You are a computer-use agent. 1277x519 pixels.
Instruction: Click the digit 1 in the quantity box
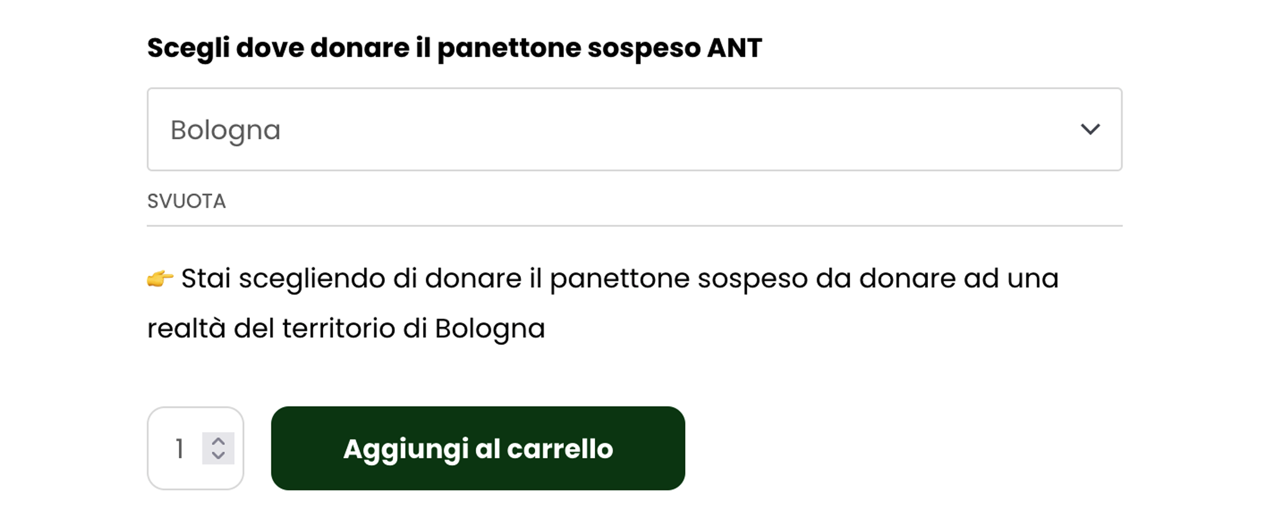(x=179, y=449)
